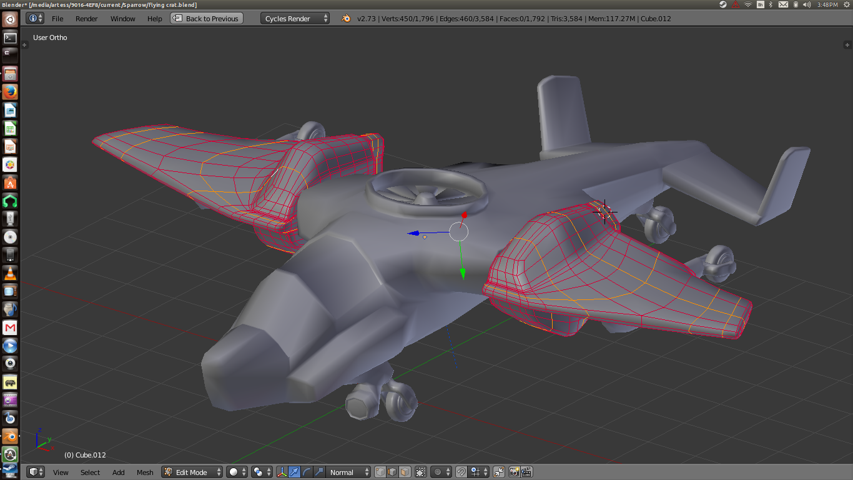Open the Info editor type selector

[x=35, y=19]
